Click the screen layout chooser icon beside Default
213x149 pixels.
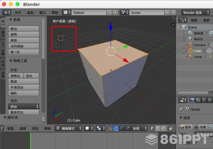(x=67, y=12)
